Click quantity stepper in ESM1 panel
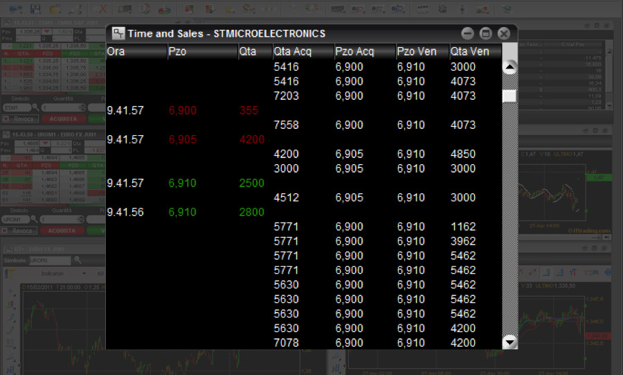623x375 pixels. tap(82, 107)
